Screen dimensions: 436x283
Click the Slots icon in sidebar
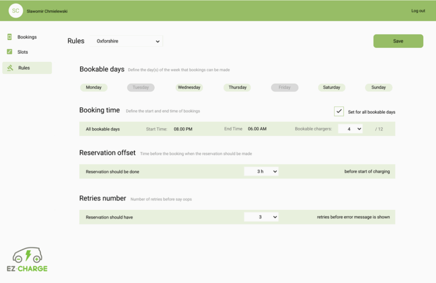pyautogui.click(x=10, y=52)
